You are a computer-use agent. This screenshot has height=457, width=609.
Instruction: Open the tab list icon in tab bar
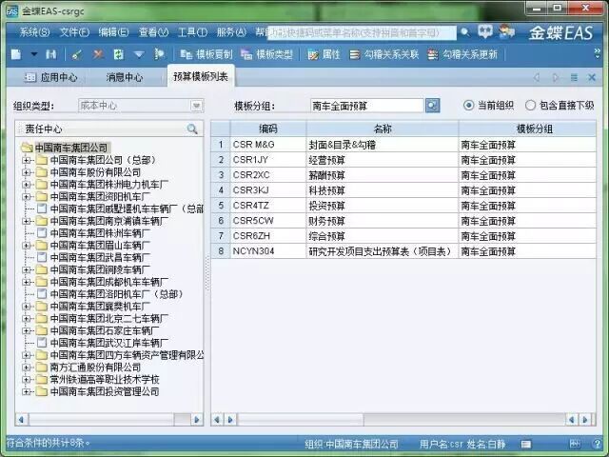574,78
